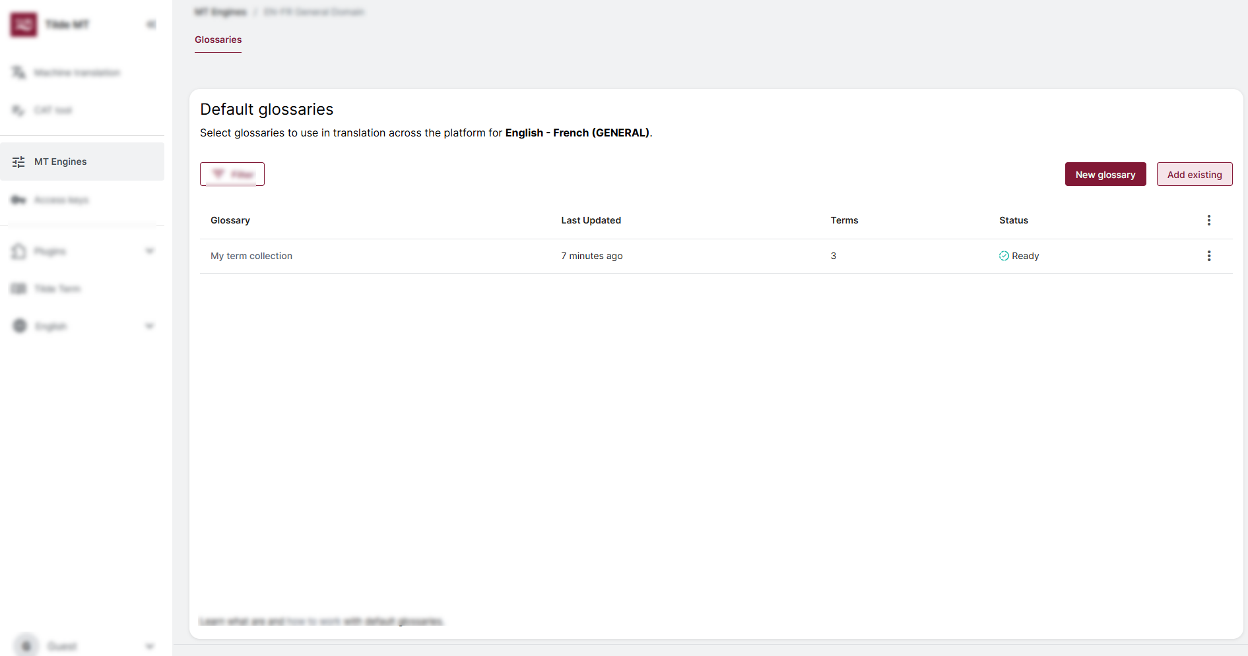
Task: Click the Add existing button
Action: click(1195, 174)
